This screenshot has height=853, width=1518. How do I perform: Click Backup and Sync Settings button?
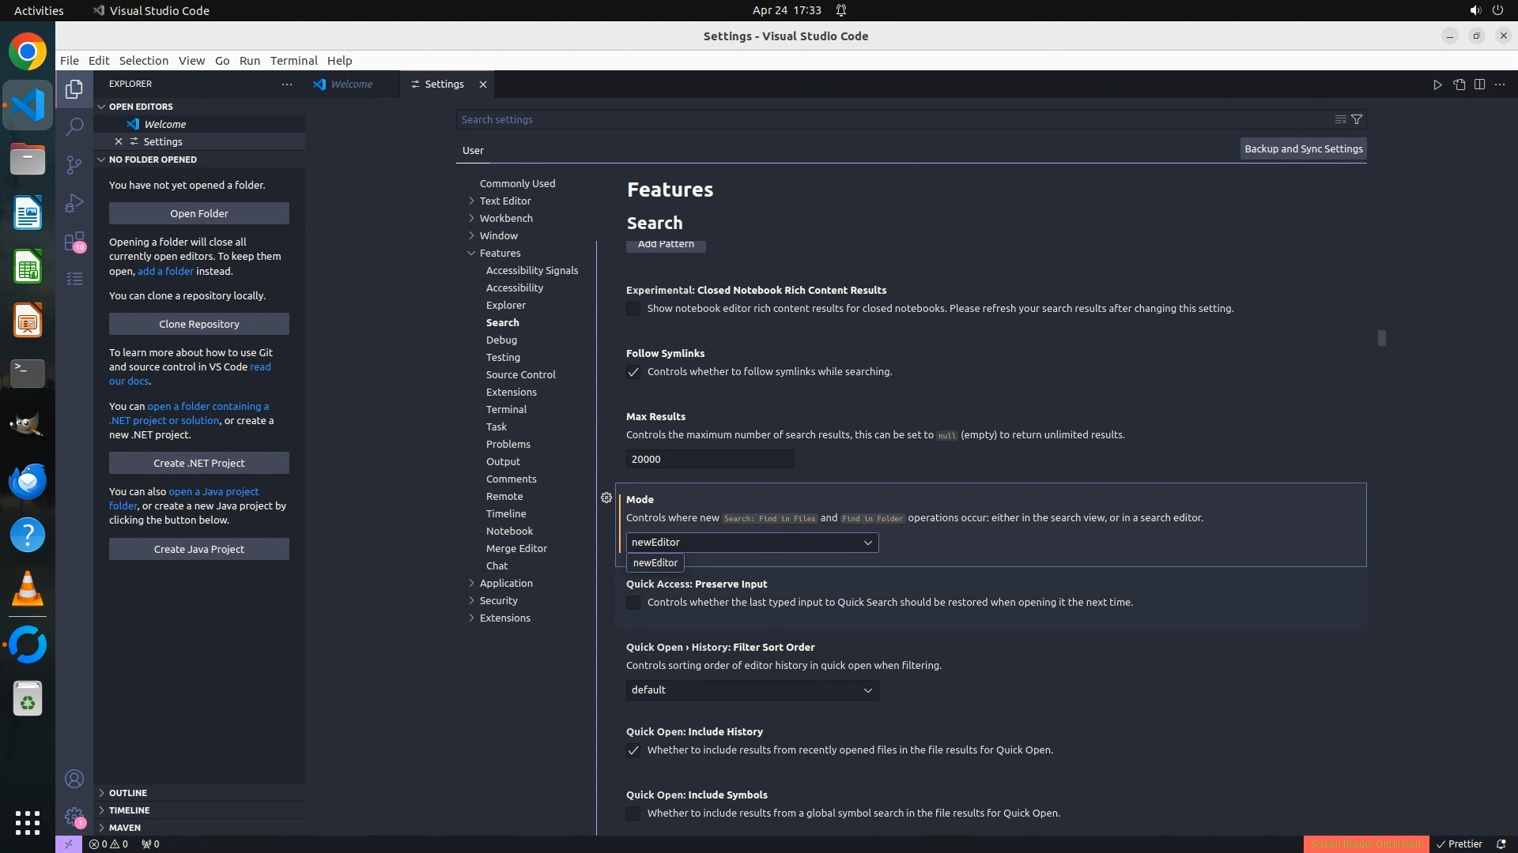point(1303,148)
